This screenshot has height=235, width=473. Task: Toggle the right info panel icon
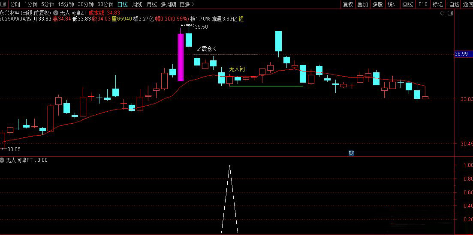coord(450,13)
